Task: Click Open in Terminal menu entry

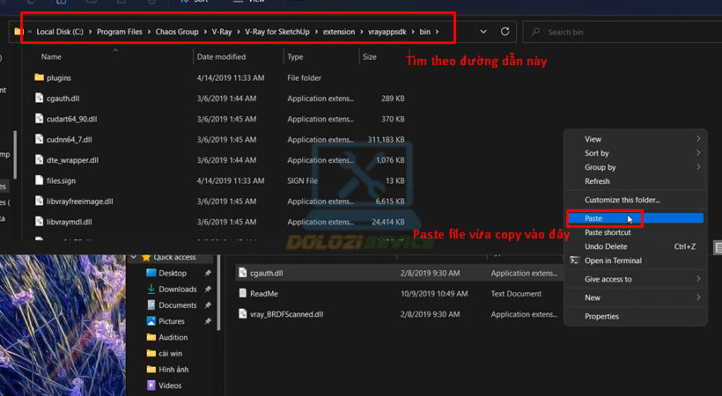Action: click(x=613, y=261)
